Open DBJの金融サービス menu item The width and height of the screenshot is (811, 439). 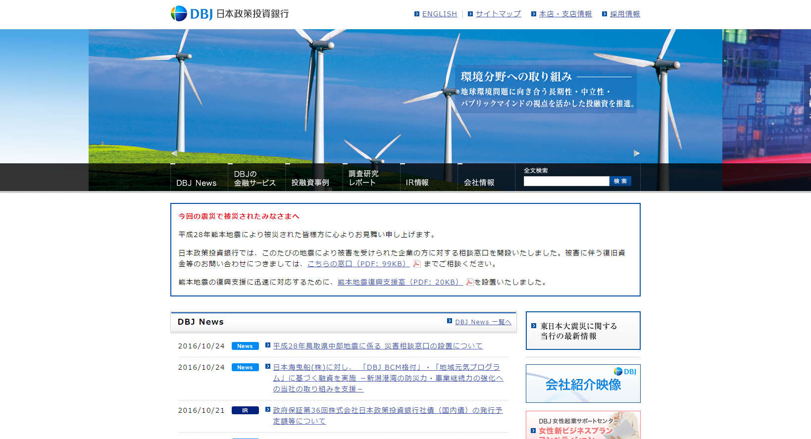pyautogui.click(x=255, y=178)
